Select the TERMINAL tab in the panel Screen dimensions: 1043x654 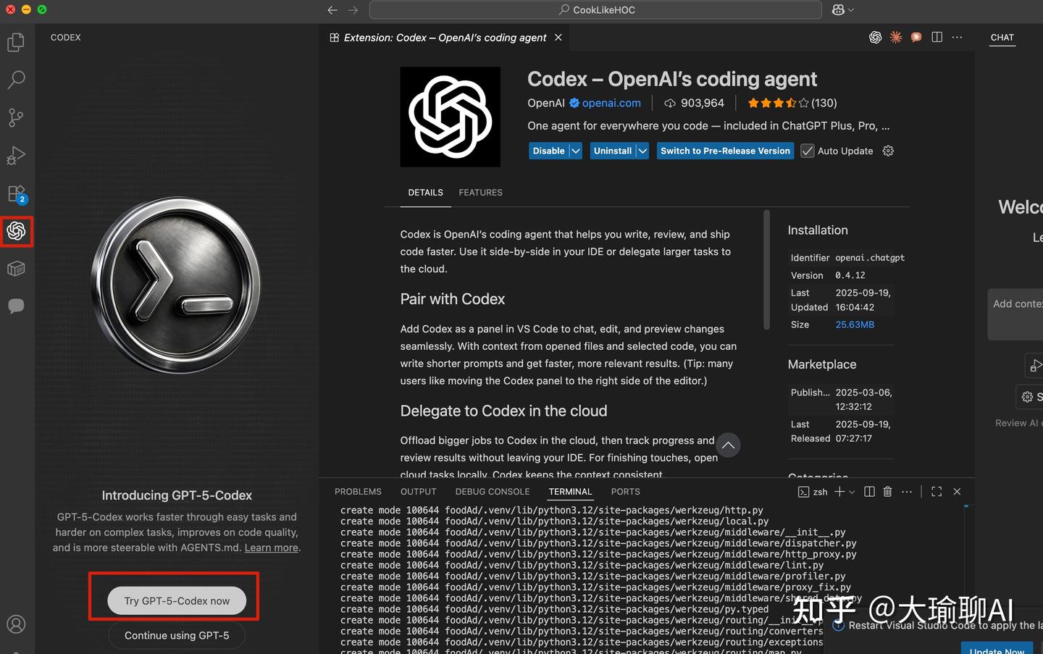pos(570,492)
